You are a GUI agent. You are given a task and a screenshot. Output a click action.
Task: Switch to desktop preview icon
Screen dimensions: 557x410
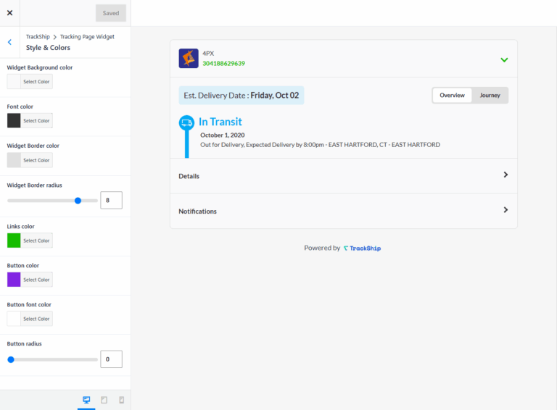click(86, 400)
